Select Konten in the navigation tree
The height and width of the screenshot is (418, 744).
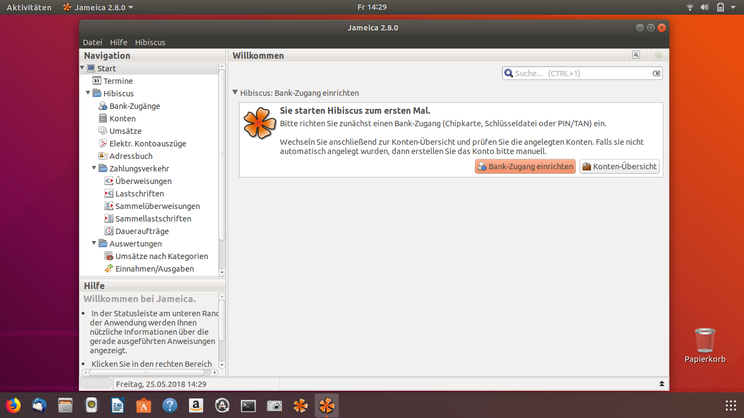click(117, 119)
